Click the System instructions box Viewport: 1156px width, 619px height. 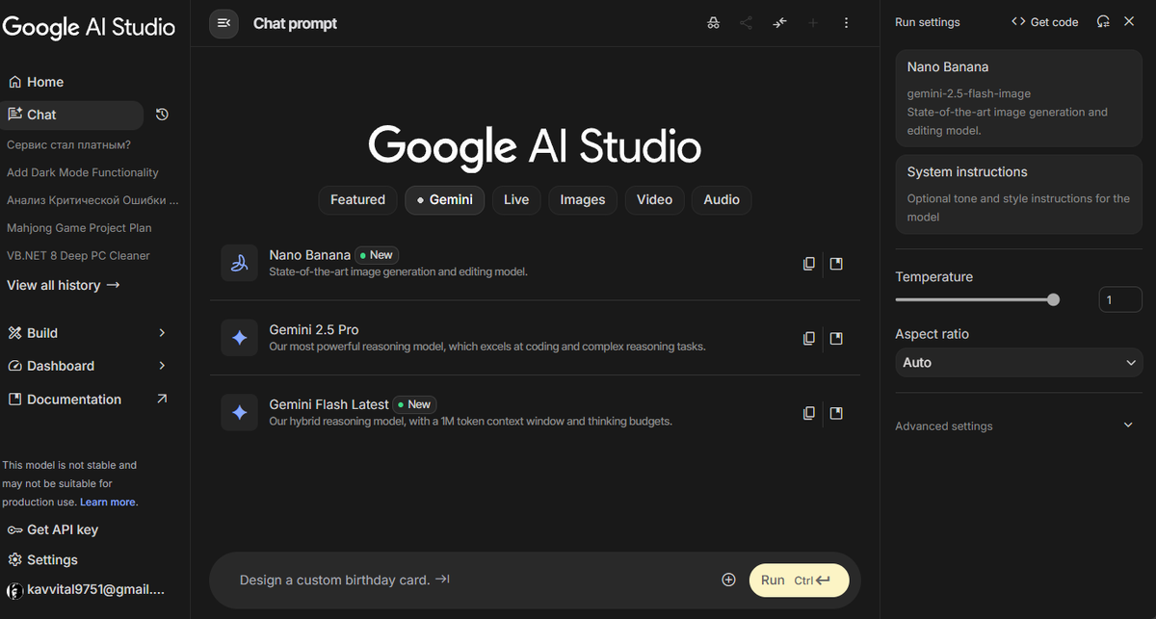1019,193
